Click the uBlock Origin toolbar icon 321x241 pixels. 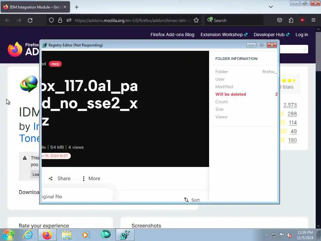(x=302, y=20)
